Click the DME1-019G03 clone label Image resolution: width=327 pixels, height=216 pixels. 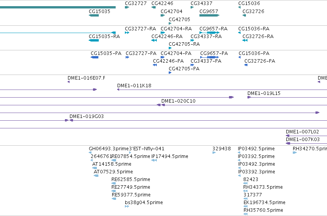[x=86, y=116]
